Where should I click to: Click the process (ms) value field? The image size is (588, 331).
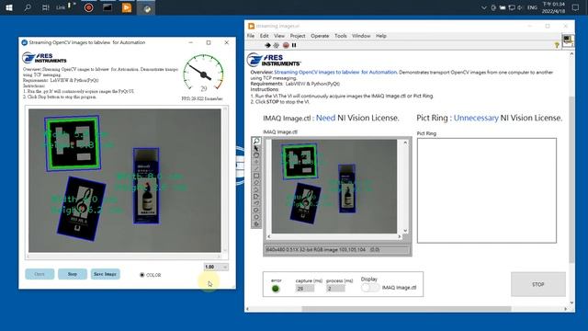(335, 288)
